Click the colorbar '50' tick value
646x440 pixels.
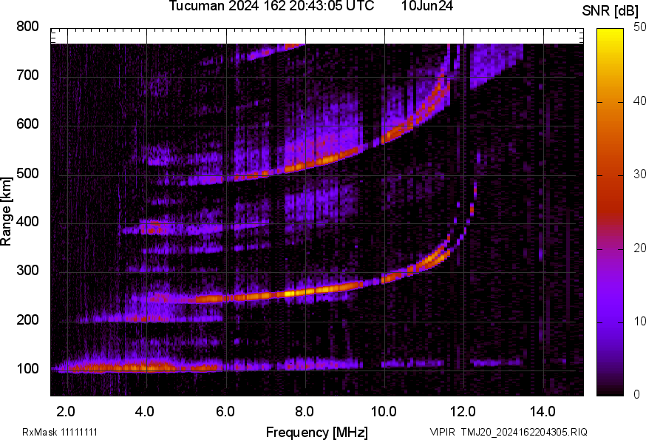pyautogui.click(x=639, y=27)
